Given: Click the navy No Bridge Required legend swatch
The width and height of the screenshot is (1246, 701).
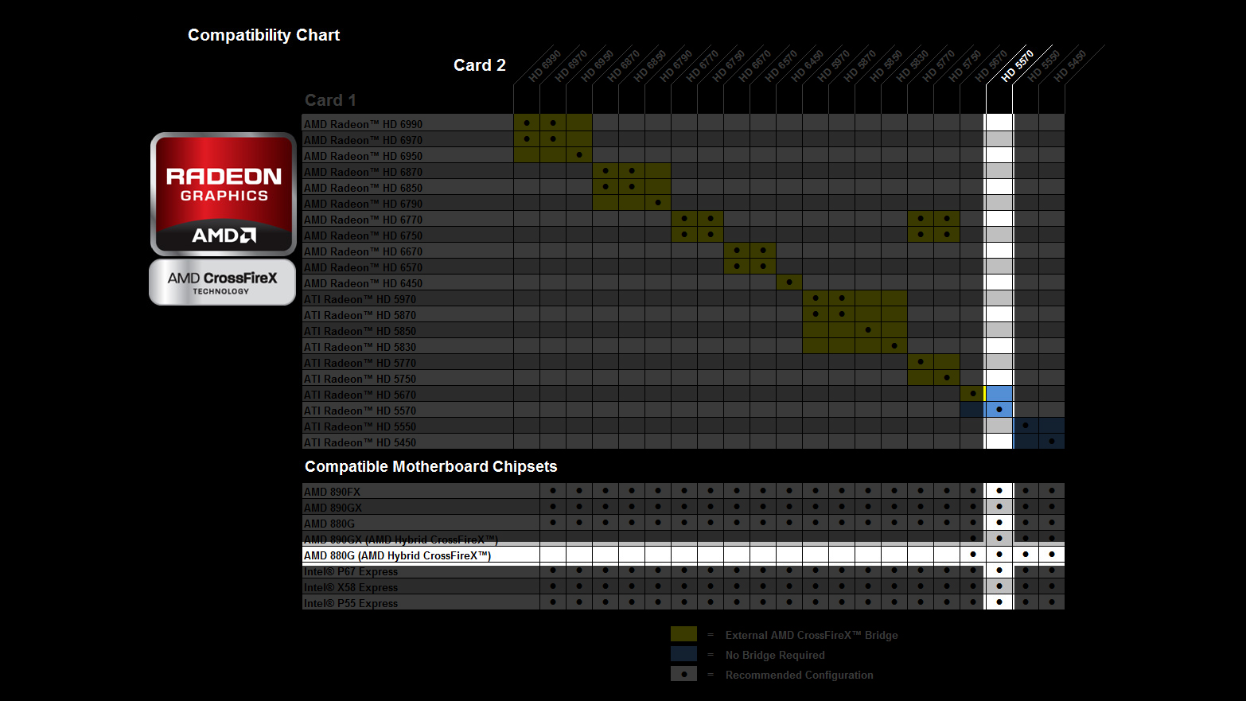Looking at the screenshot, I should point(683,654).
